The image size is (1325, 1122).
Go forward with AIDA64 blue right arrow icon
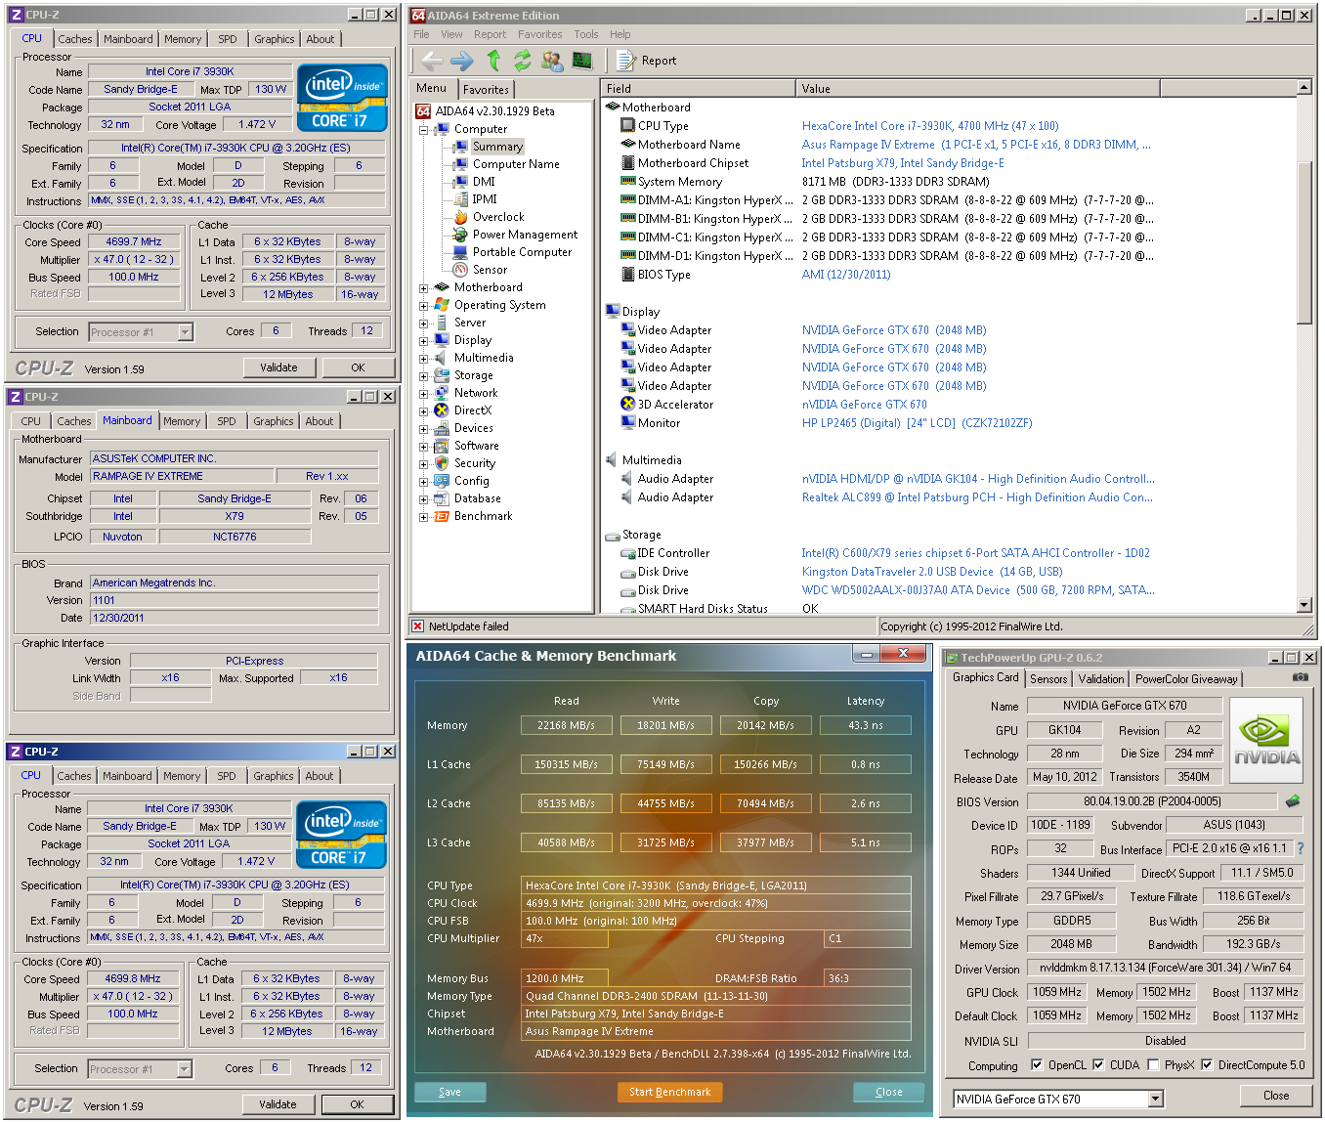[x=462, y=61]
